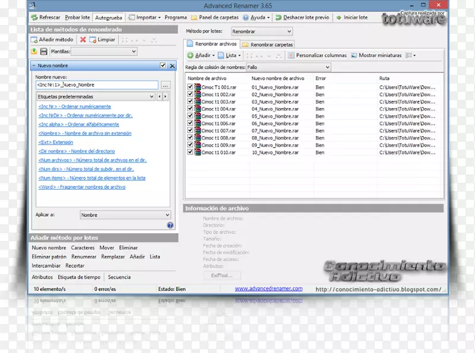
Task: Click the Refrescar toolbar icon
Action: point(34,18)
